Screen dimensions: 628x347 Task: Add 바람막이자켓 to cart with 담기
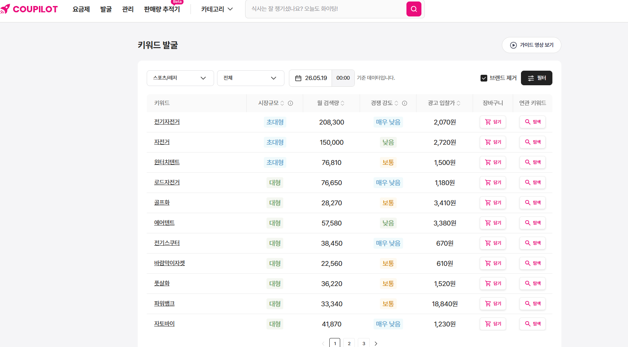click(x=493, y=263)
